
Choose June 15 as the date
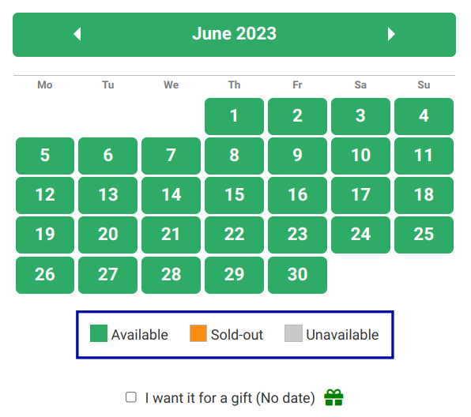(234, 195)
